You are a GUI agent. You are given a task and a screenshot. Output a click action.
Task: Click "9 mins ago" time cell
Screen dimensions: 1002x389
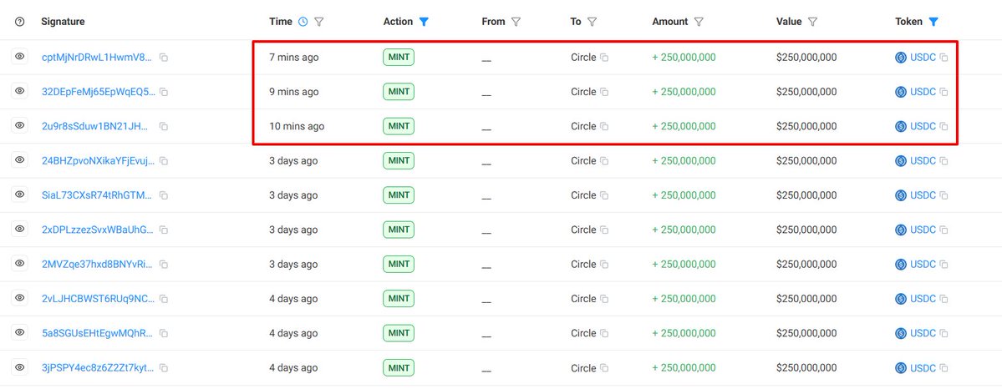click(x=294, y=92)
